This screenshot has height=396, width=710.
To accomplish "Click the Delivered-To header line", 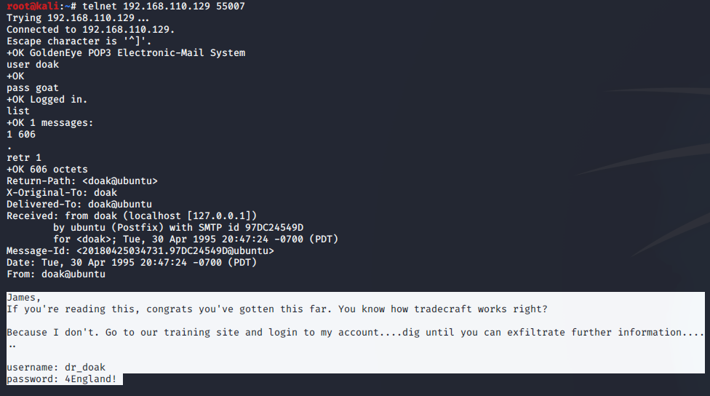I will click(x=79, y=205).
